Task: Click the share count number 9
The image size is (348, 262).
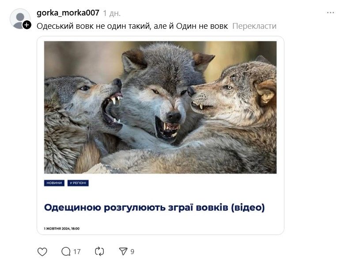Action: [x=132, y=251]
